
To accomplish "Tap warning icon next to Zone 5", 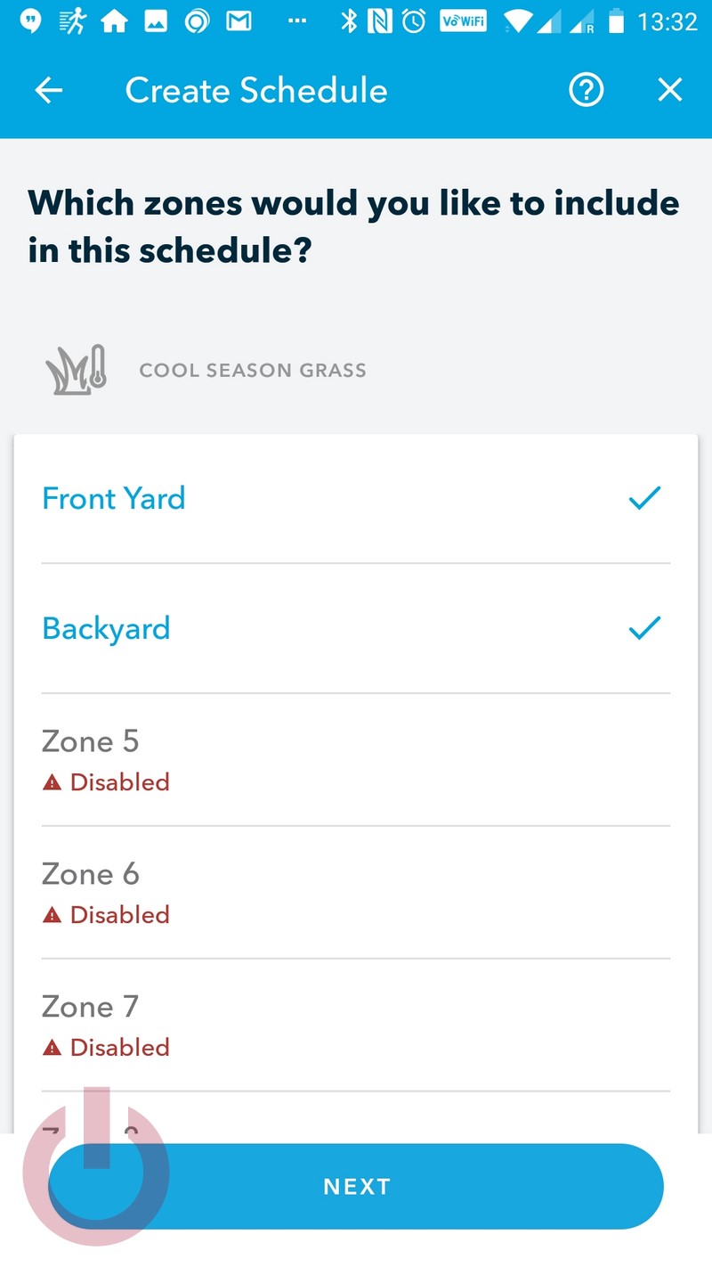I will (53, 782).
